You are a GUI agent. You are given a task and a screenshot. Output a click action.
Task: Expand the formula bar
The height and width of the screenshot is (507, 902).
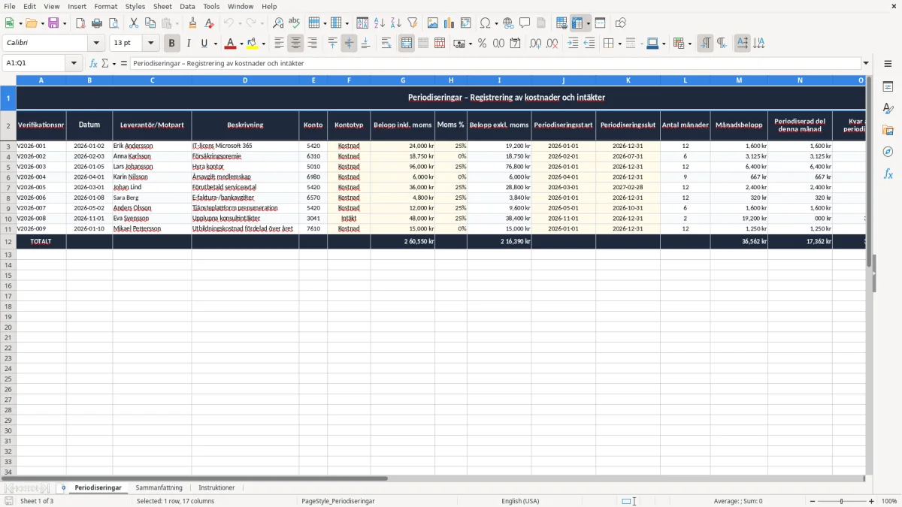pos(866,63)
